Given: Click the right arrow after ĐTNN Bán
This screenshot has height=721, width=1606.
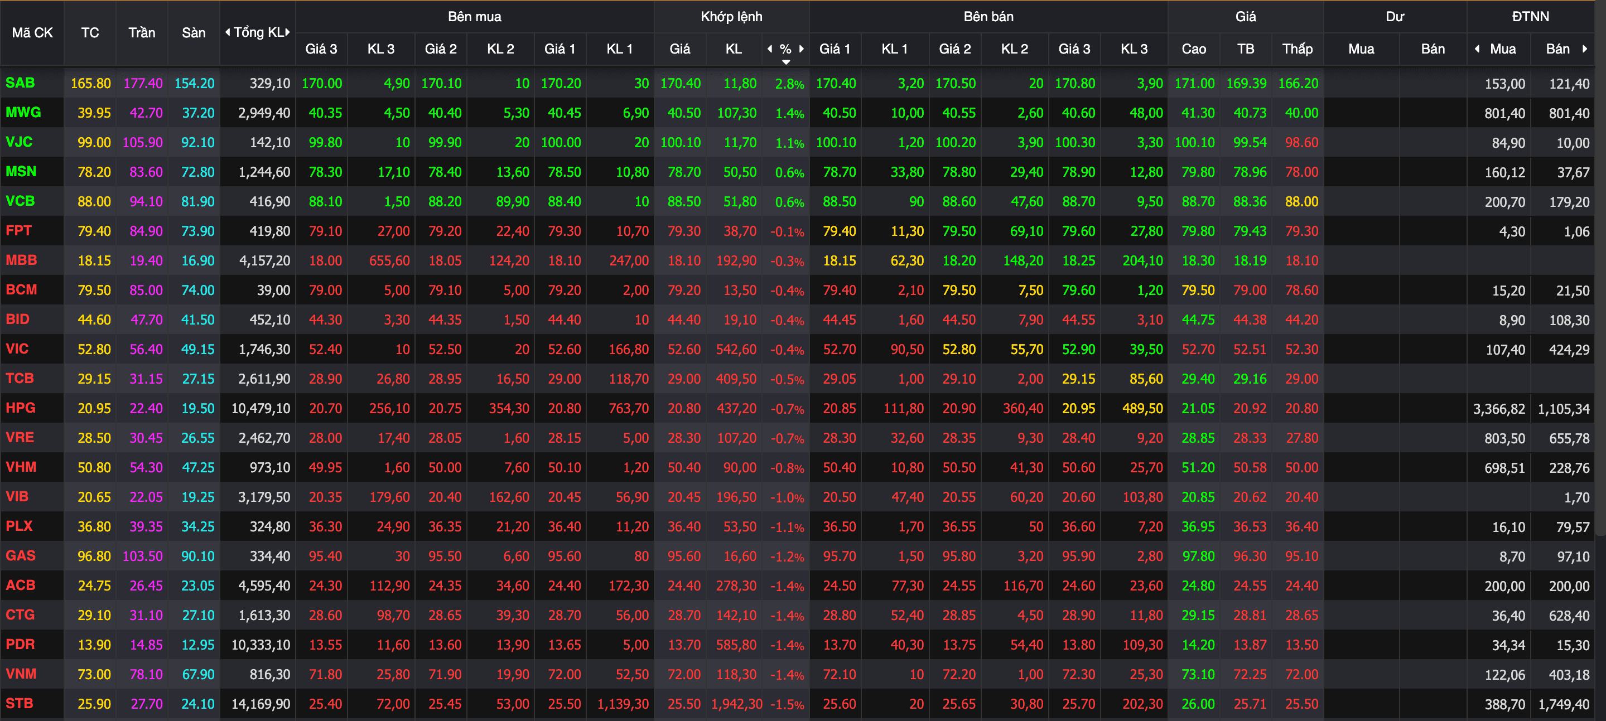Looking at the screenshot, I should coord(1584,49).
